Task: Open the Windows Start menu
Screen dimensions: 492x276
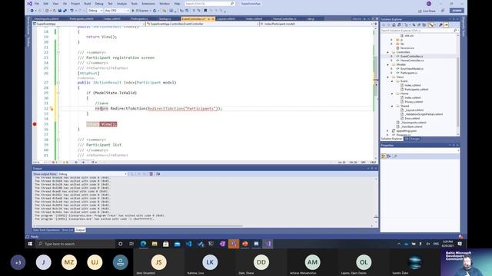Action: [x=30, y=244]
